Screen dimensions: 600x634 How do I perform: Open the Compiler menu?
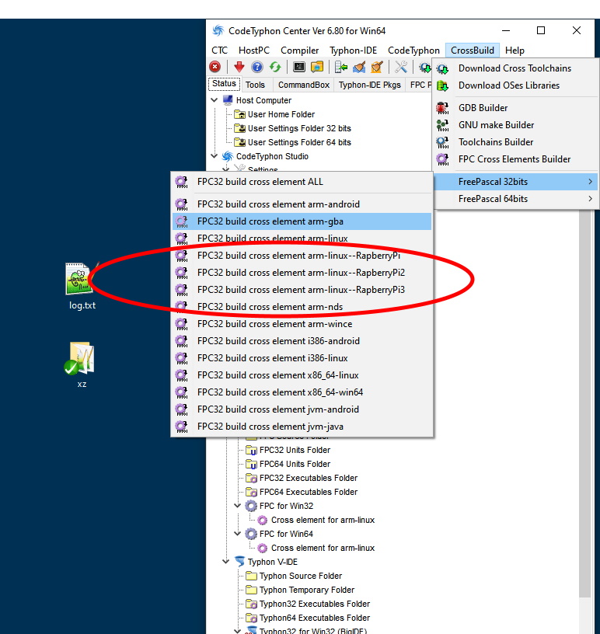pos(300,51)
